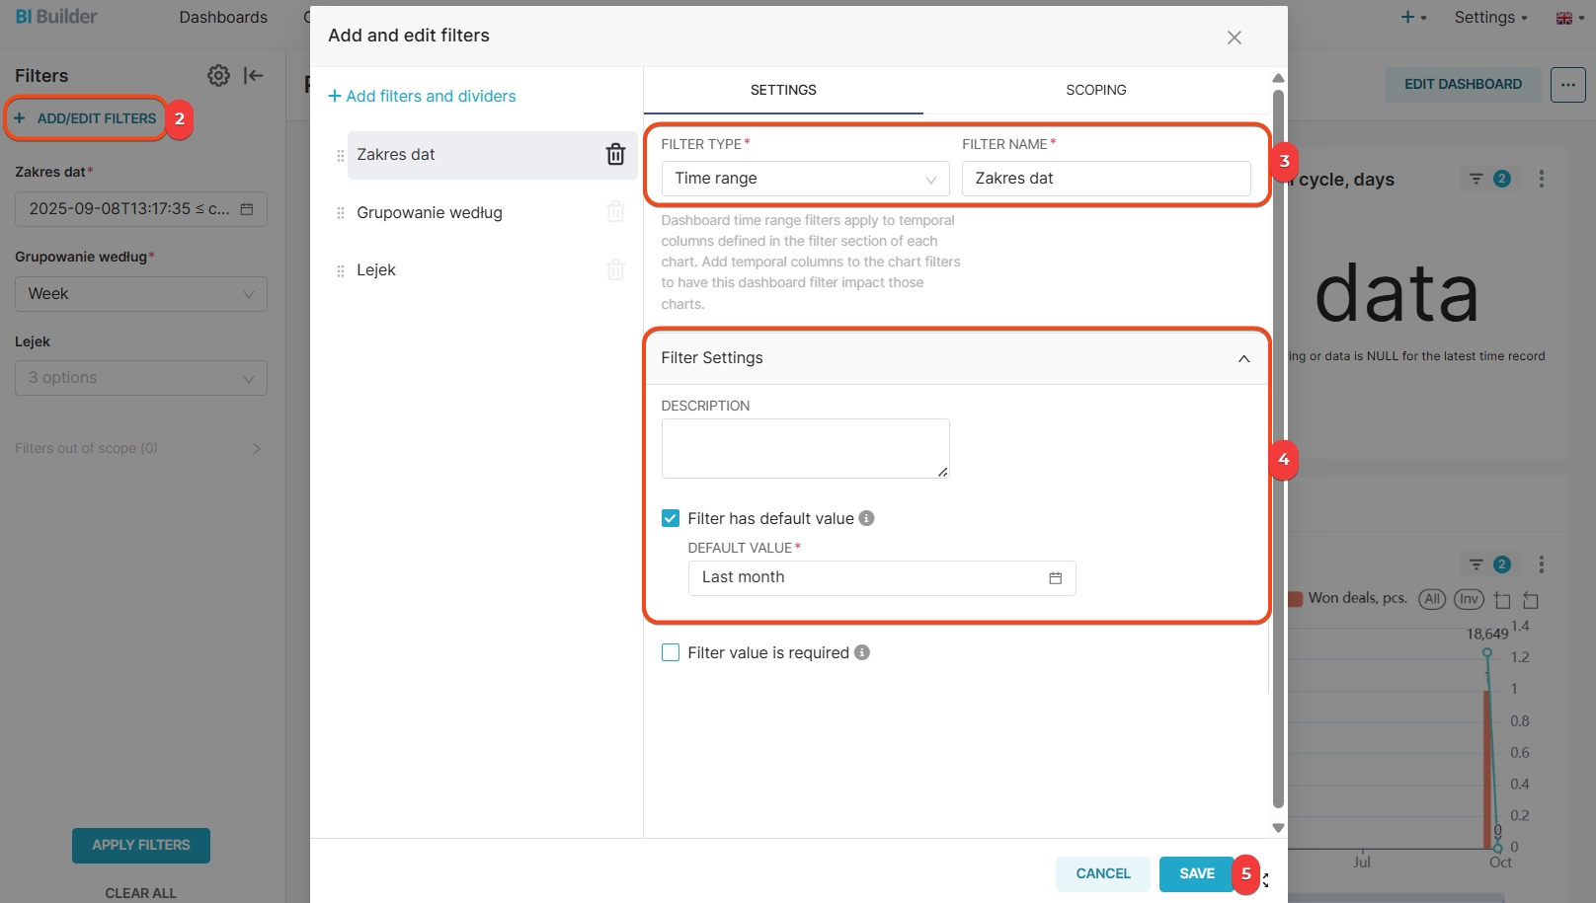Click info icon beside Filter has default value
The height and width of the screenshot is (903, 1596).
point(866,518)
